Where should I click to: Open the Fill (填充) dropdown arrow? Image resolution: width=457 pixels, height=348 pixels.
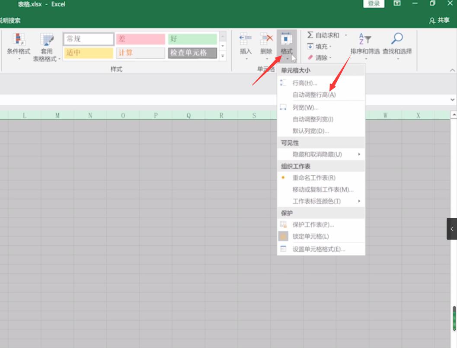pos(330,47)
